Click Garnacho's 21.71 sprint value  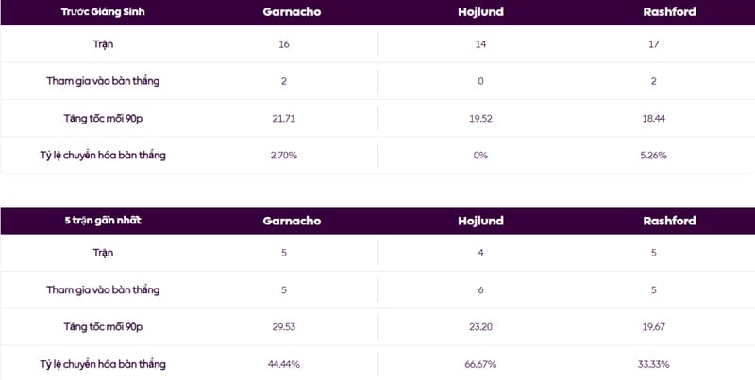click(x=284, y=118)
